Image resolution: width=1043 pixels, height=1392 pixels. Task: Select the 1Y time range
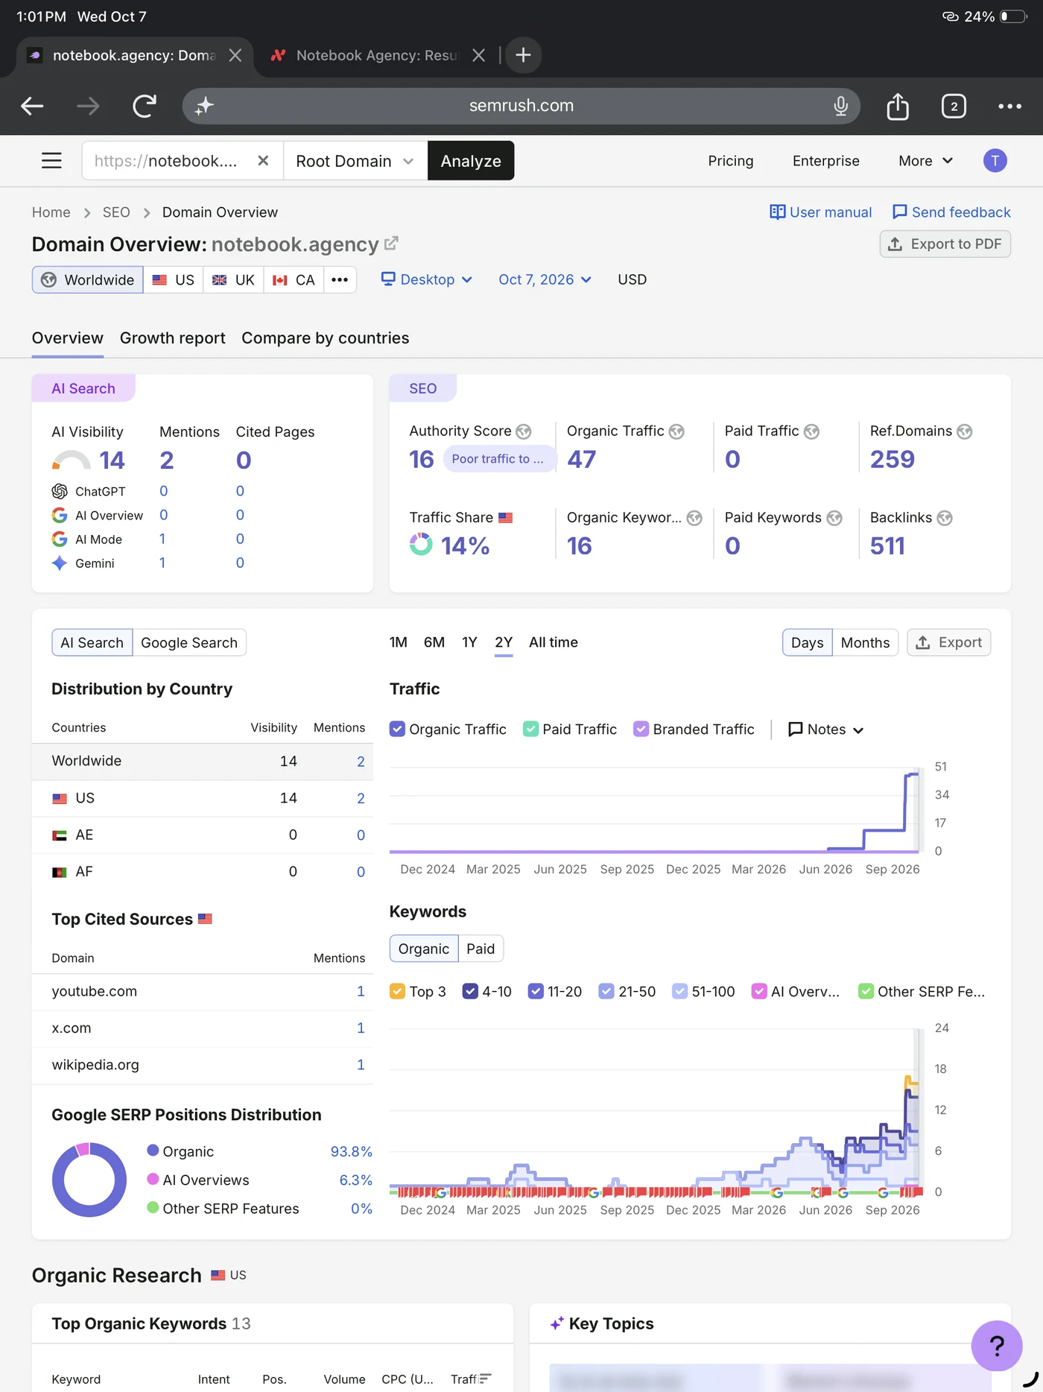pos(469,642)
